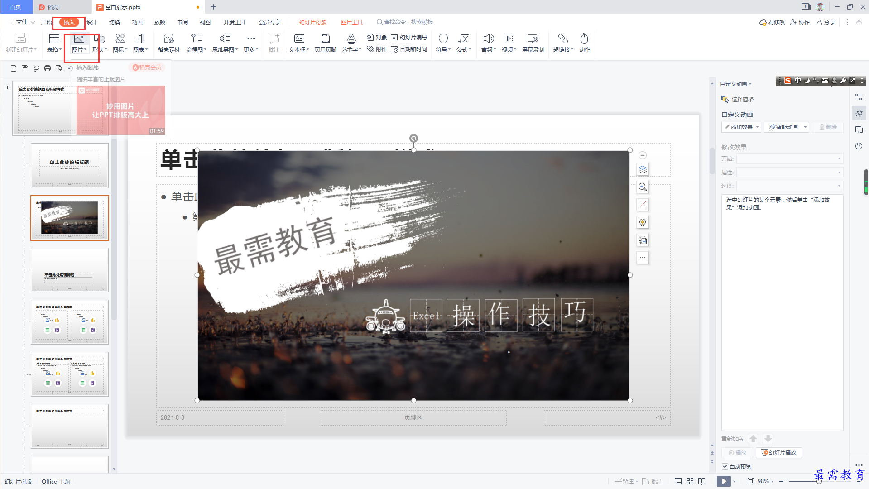Switch to the 幻灯片母版 slide master tab

[313, 22]
